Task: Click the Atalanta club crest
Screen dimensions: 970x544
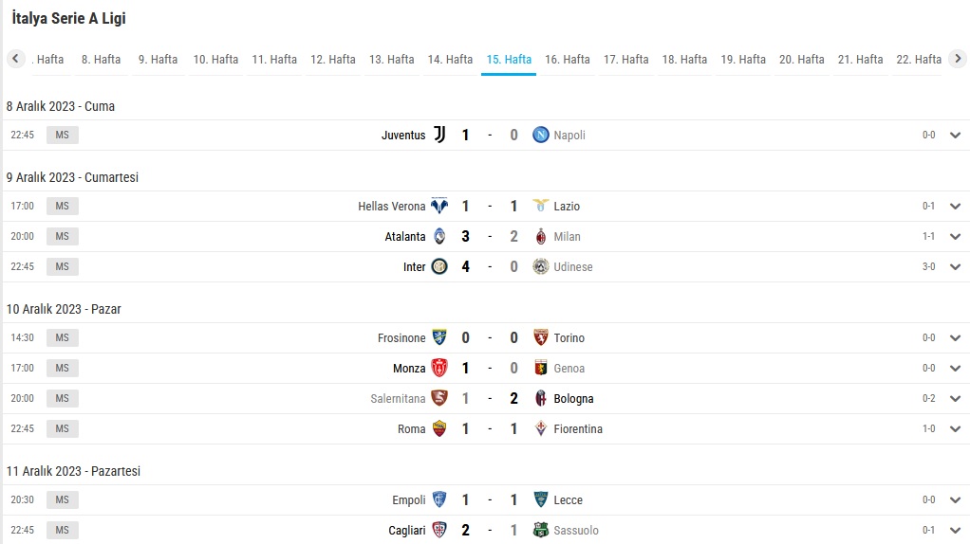Action: tap(439, 236)
